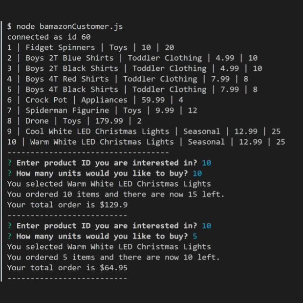Click the units answer 5
The image size is (303, 303).
(x=195, y=236)
